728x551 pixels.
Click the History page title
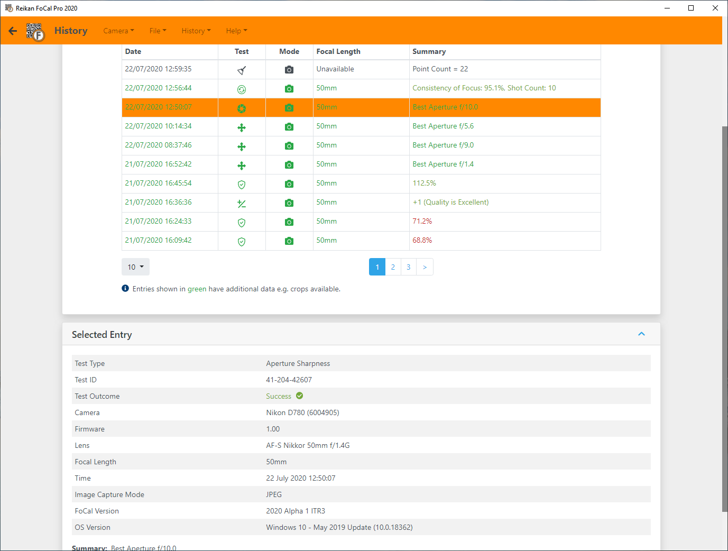pyautogui.click(x=71, y=31)
